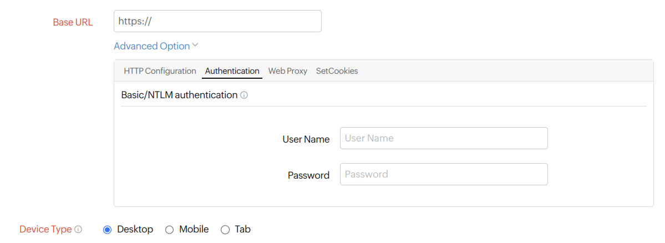Screen dimensions: 665x243
Task: Open the HTTP Configuration tab
Action: tap(160, 71)
